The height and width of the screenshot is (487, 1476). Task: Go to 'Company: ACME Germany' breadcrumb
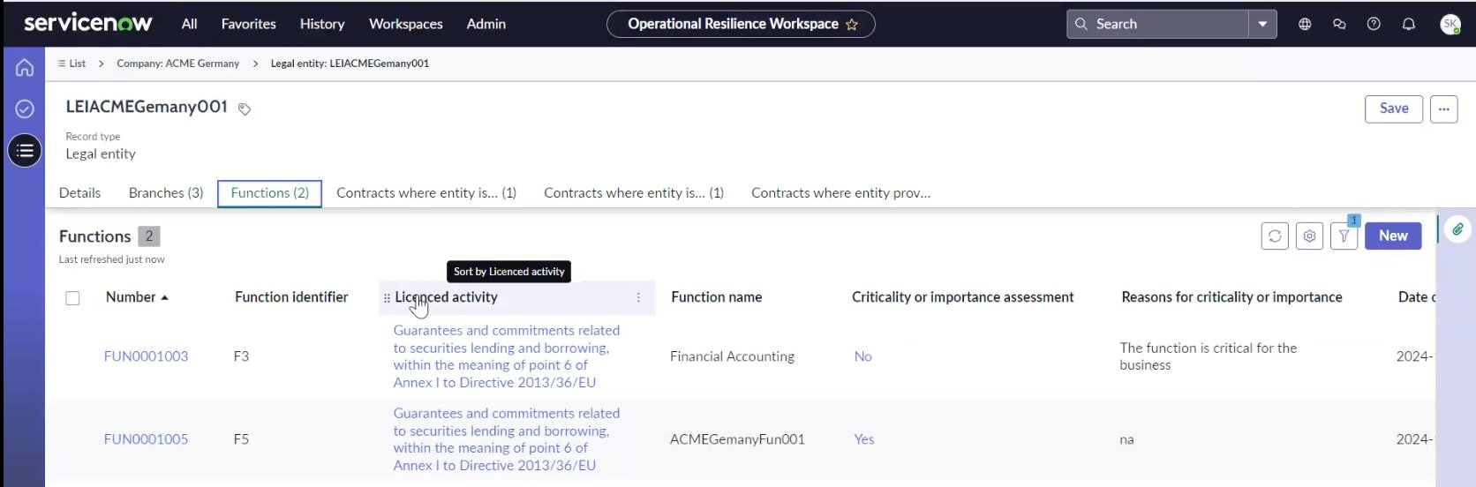[x=177, y=64]
